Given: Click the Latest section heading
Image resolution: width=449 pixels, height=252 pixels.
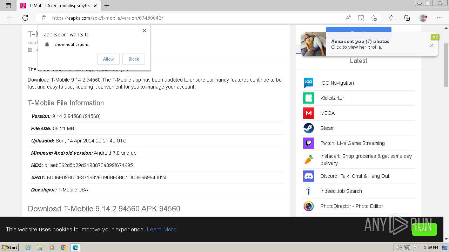Looking at the screenshot, I should [358, 61].
